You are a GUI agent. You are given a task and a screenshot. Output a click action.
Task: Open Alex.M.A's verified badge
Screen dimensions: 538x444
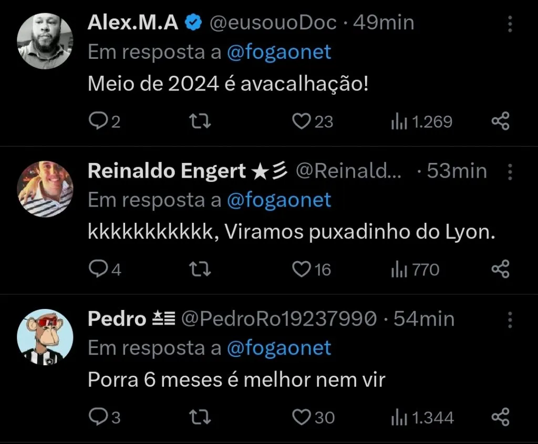(193, 22)
